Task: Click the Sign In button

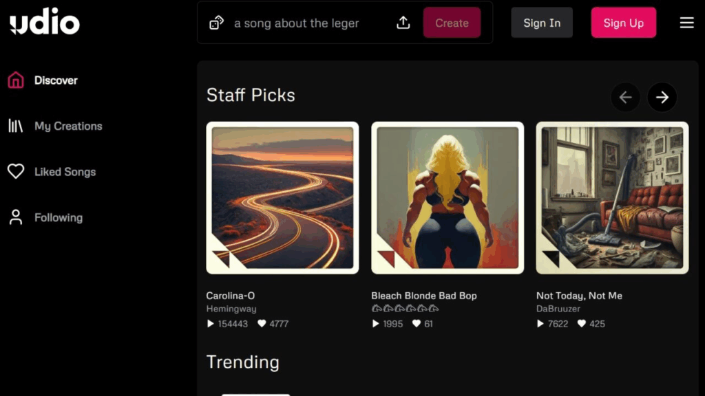Action: coord(542,23)
